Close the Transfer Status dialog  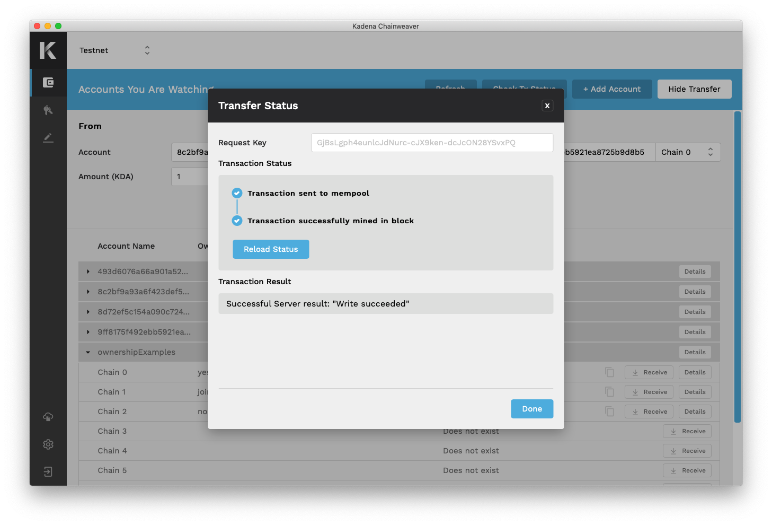pyautogui.click(x=547, y=106)
